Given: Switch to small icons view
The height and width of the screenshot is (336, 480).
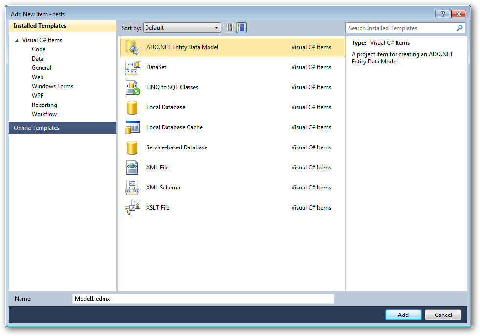Looking at the screenshot, I should [230, 28].
